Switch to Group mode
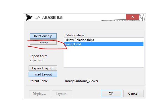 click(x=43, y=42)
